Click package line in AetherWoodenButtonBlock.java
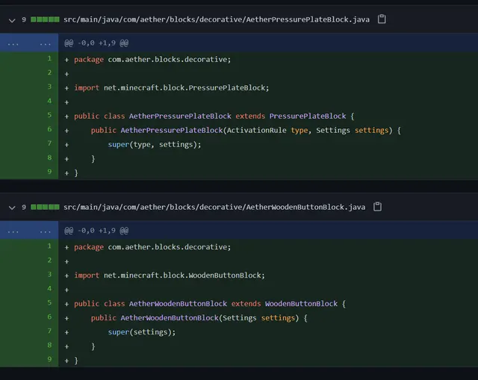The width and height of the screenshot is (478, 380). click(x=152, y=247)
